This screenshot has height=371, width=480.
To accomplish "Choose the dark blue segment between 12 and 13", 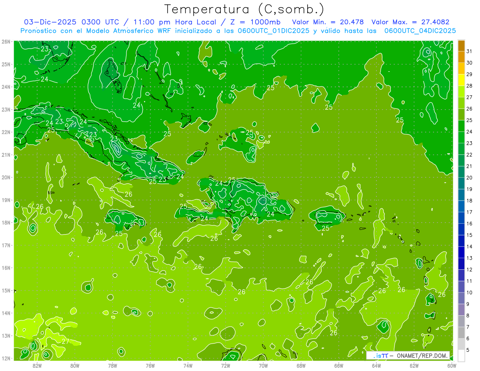I will tap(461, 264).
